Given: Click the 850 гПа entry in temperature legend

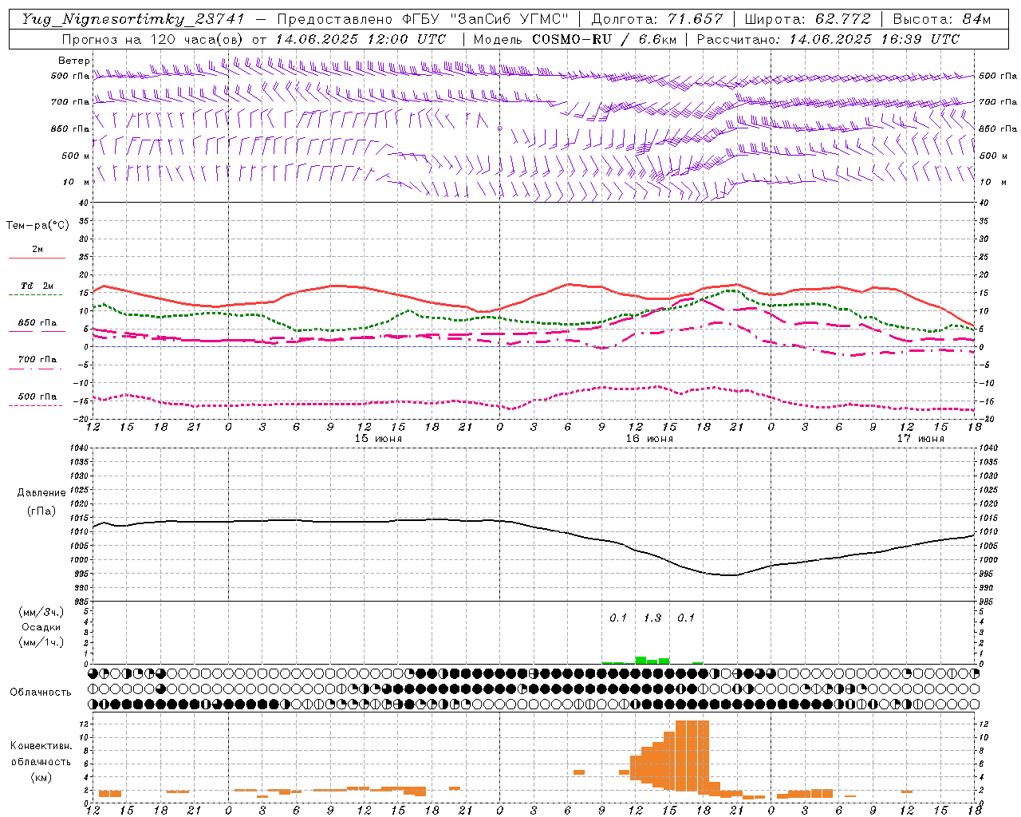Looking at the screenshot, I should tap(37, 323).
